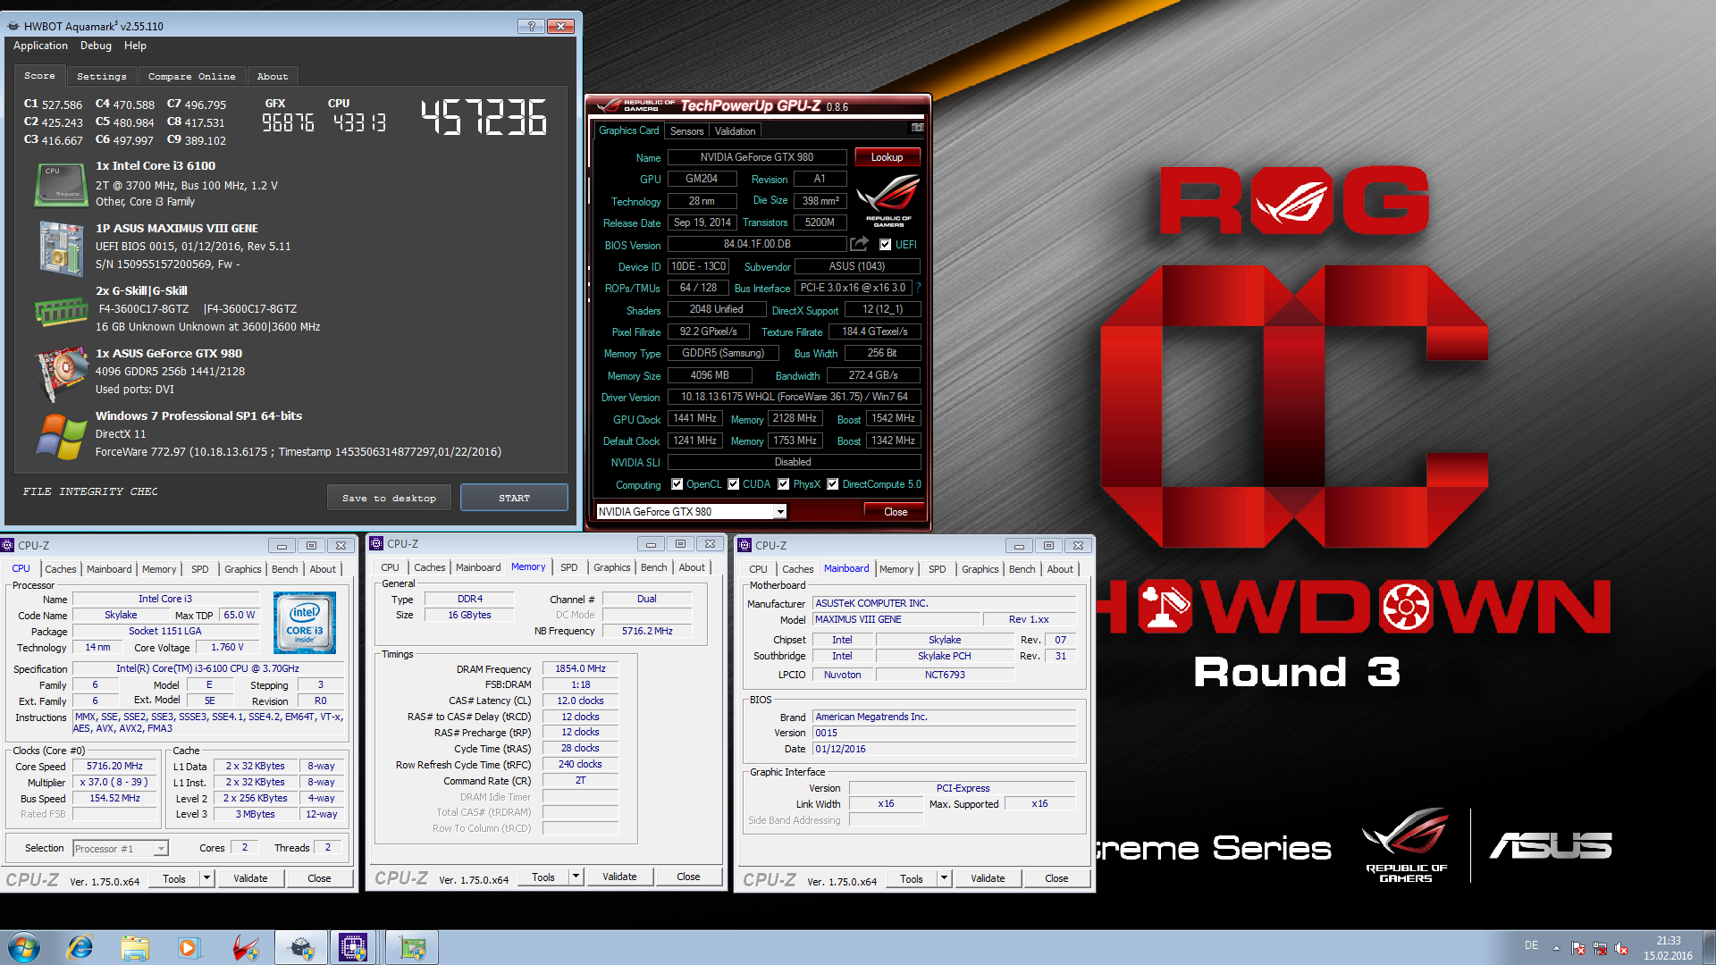Viewport: 1716px width, 965px height.
Task: Open the Validation tab in GPU-Z
Action: [735, 131]
